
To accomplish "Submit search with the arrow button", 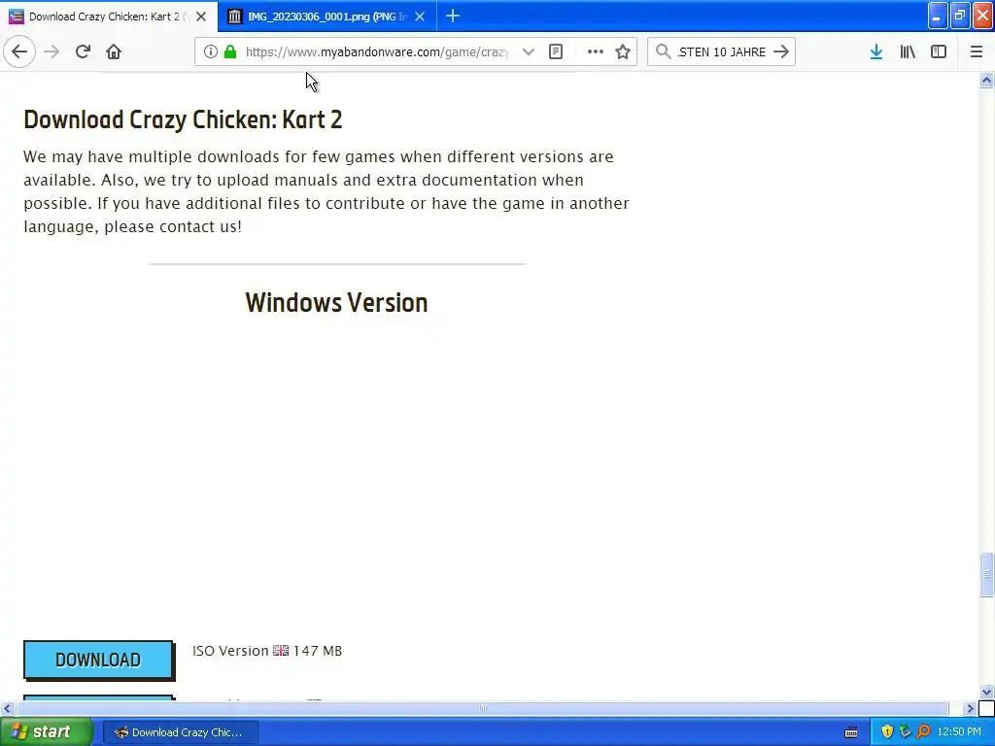I will pos(781,51).
